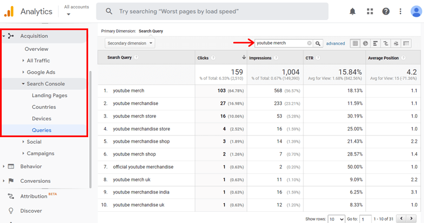
Task: Sort by Average Position column header
Action: coord(383,58)
